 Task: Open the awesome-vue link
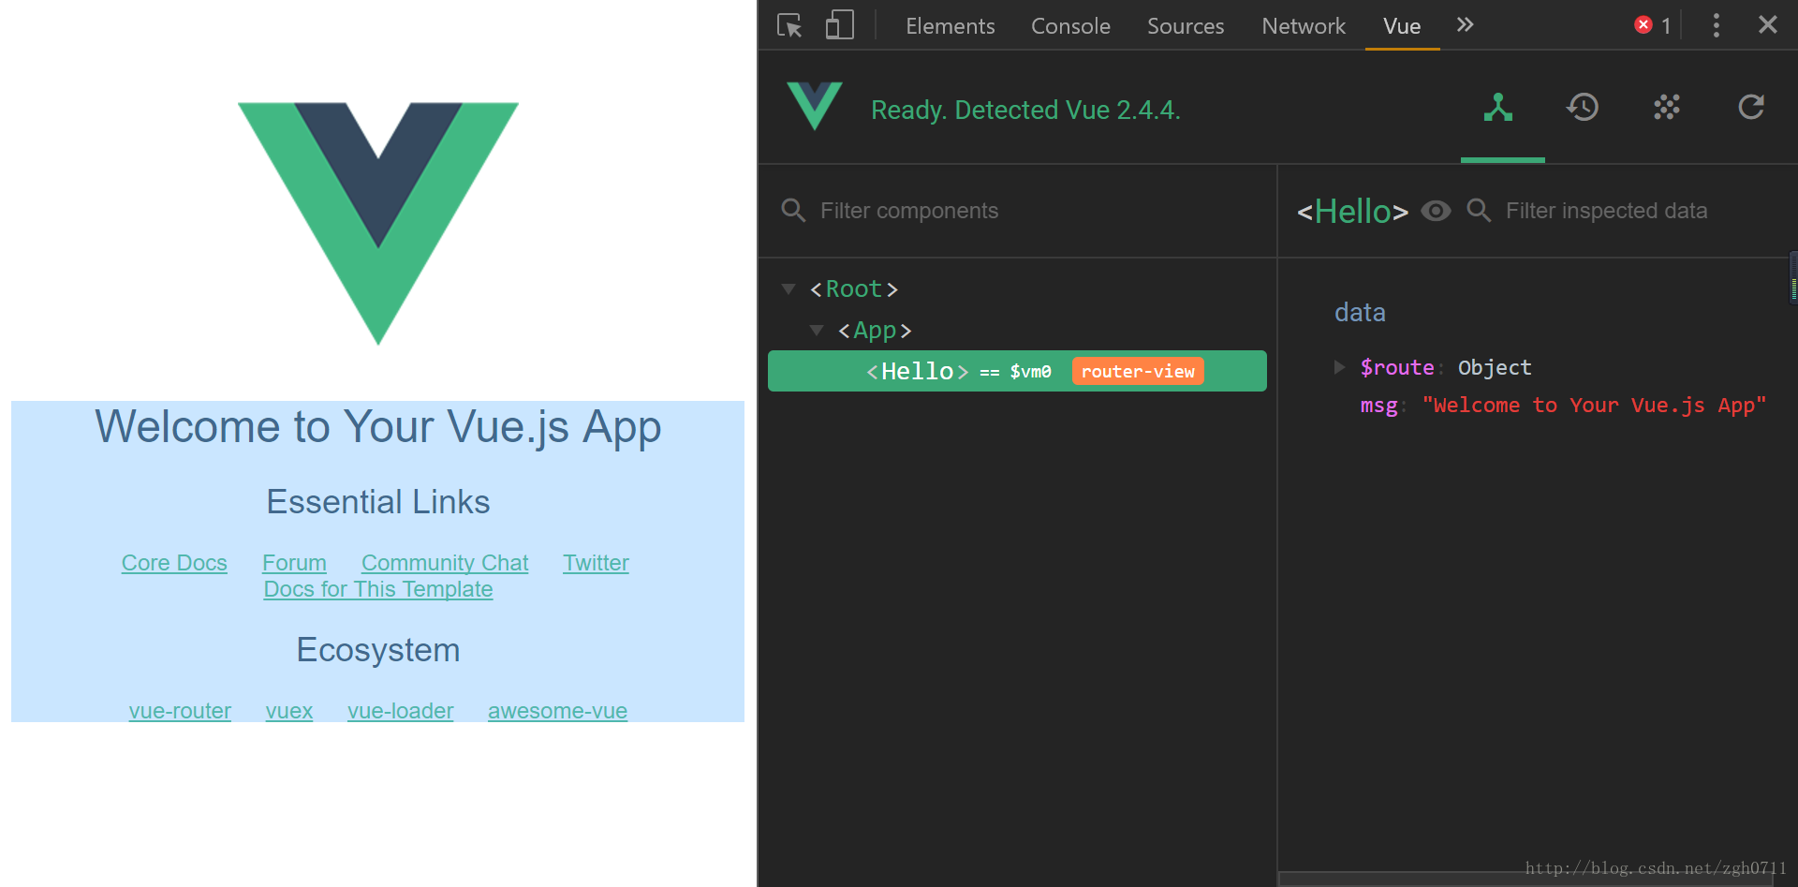[557, 711]
